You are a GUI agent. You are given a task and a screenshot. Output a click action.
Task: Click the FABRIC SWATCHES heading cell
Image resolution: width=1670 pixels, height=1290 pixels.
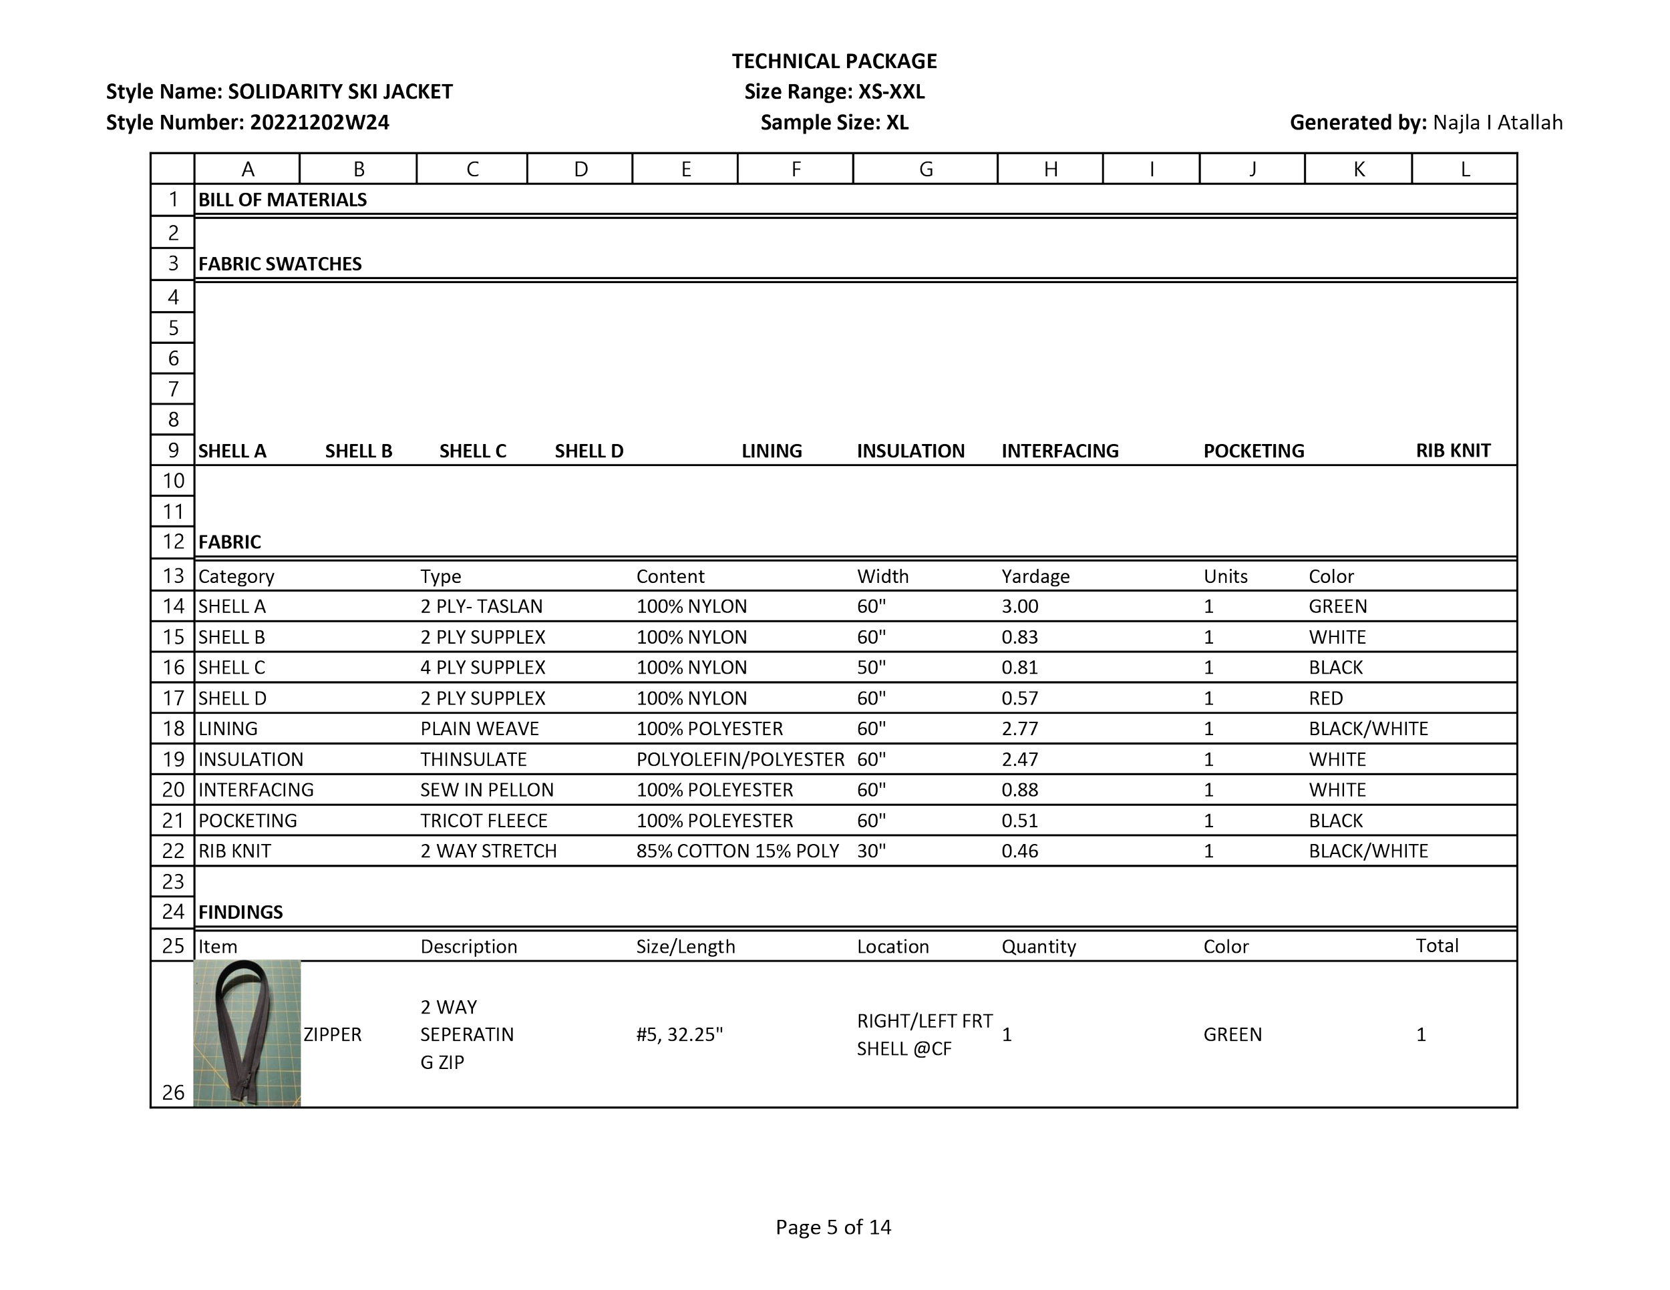point(280,264)
